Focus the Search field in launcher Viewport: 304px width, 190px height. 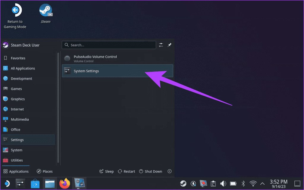[109, 45]
